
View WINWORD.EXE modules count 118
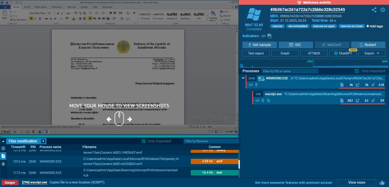[x=378, y=85]
